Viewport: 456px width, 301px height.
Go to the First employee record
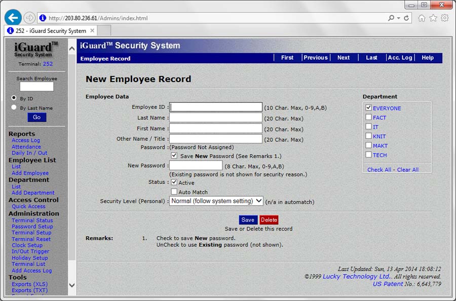287,58
